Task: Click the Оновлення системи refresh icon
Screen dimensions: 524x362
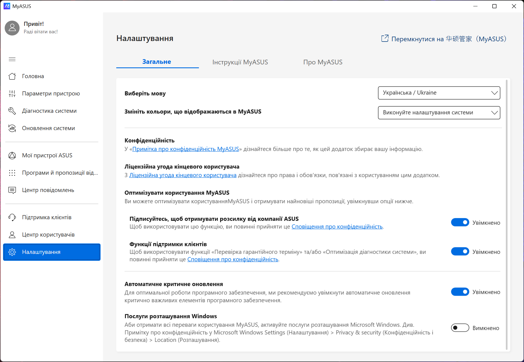Action: click(x=12, y=128)
